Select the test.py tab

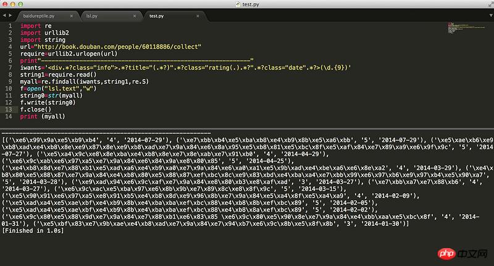[156, 16]
